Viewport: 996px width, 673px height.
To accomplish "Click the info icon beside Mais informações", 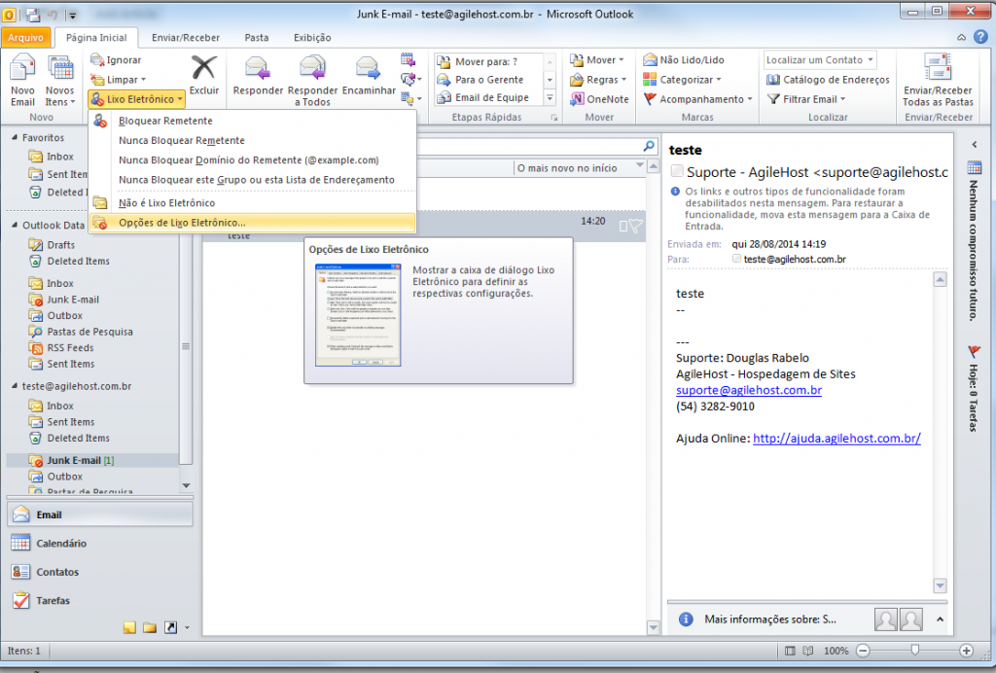I will [686, 620].
